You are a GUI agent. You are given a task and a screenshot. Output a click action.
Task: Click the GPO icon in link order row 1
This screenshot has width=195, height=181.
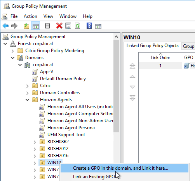click(x=186, y=66)
